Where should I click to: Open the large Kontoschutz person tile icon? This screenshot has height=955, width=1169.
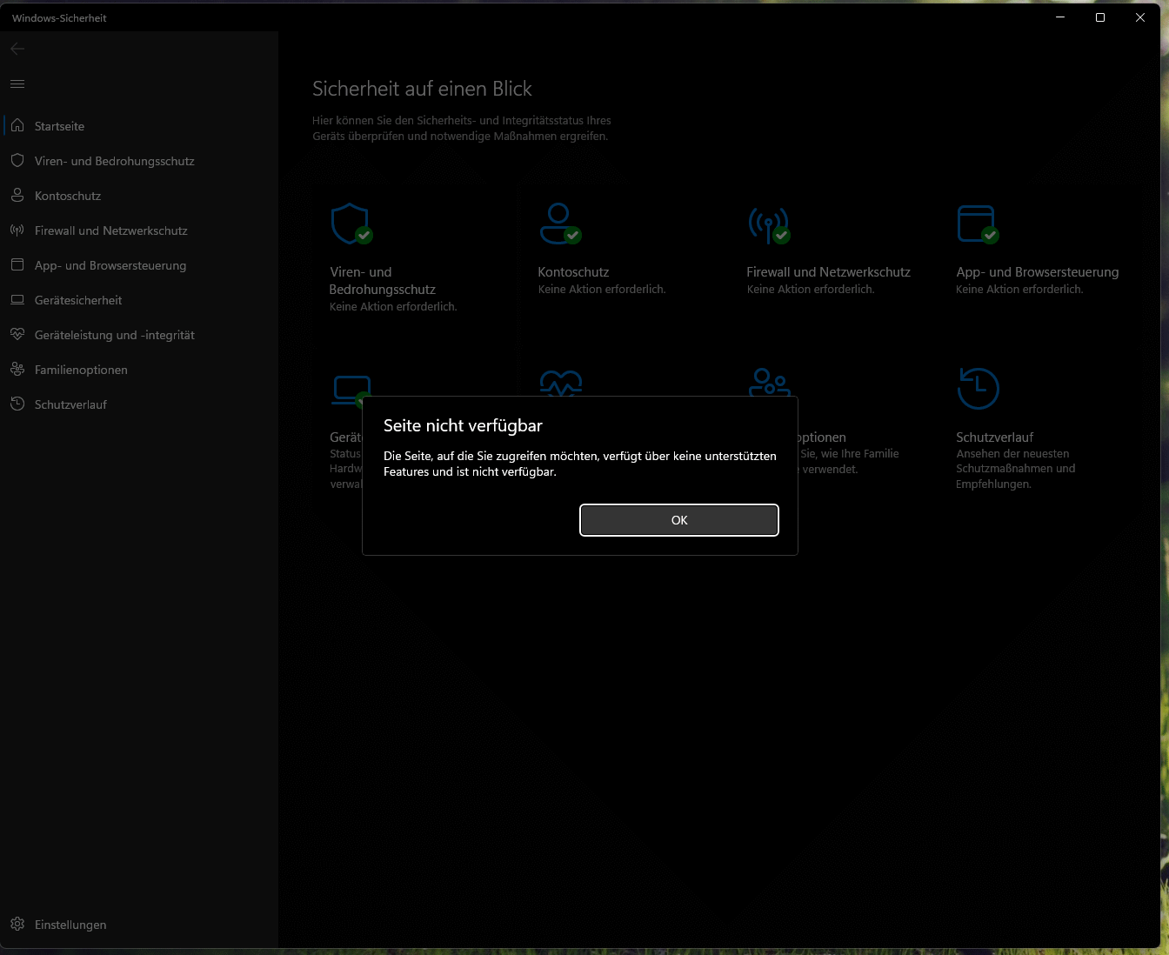click(x=560, y=224)
